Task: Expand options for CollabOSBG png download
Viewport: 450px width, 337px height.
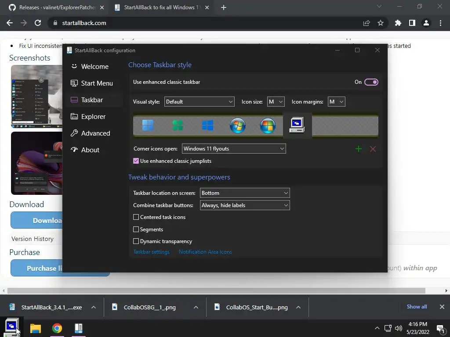Action: coord(196,307)
